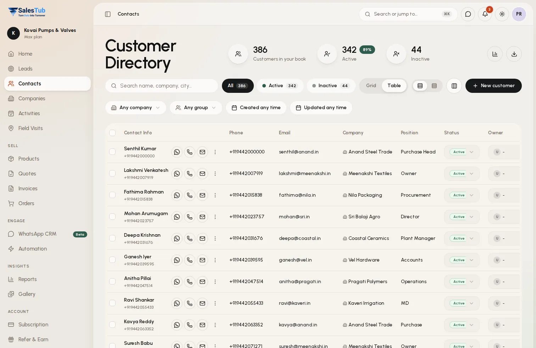Open more options for Mohan Arumugam
Viewport: 536px width, 348px height.
coord(215,217)
